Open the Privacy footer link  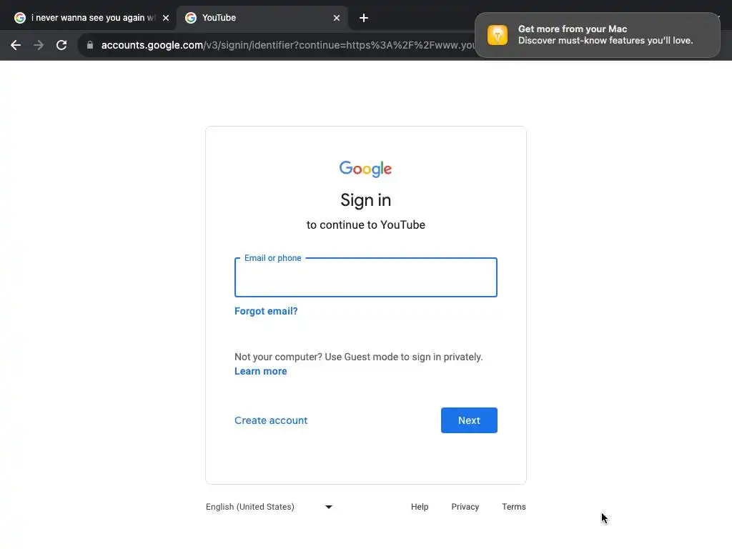(465, 507)
